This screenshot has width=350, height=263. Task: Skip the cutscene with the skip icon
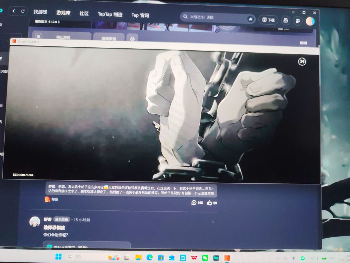(x=302, y=61)
